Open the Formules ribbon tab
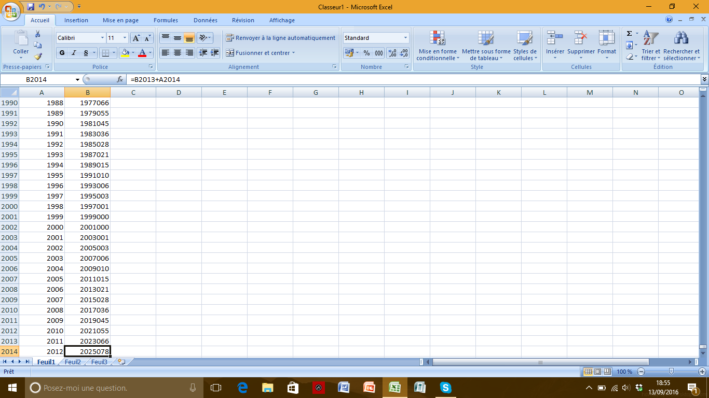This screenshot has height=398, width=709. pos(166,20)
